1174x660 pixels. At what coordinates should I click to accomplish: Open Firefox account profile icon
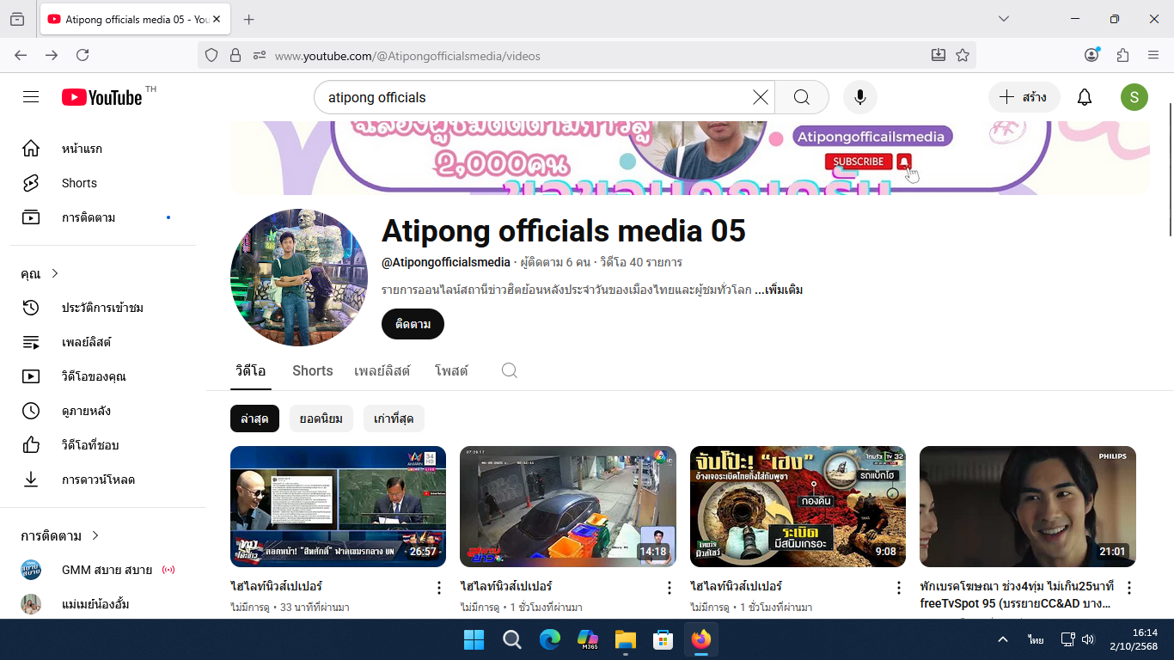click(x=1091, y=55)
